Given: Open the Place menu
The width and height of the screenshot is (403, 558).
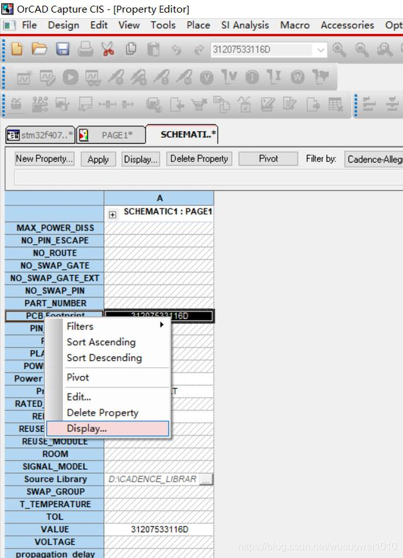Looking at the screenshot, I should pos(198,25).
